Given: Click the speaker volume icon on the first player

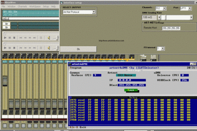Looking at the screenshot, I should pos(49,38).
